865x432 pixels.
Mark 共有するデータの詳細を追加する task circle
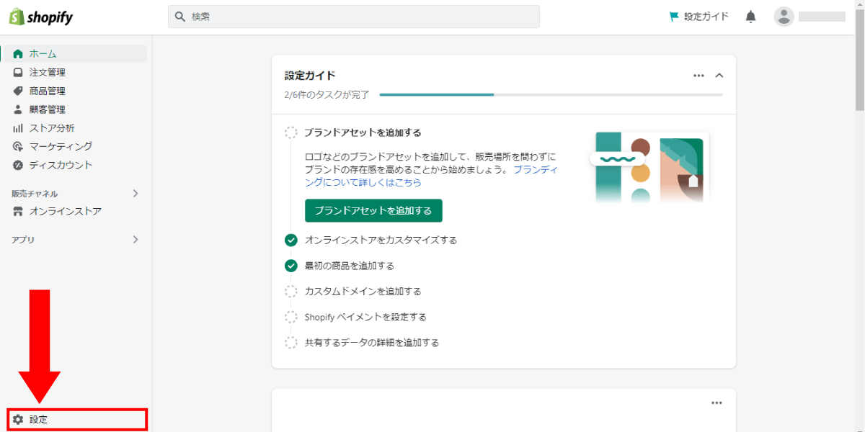coord(290,343)
